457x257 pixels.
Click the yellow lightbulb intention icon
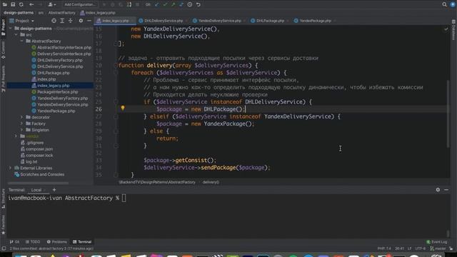point(123,108)
